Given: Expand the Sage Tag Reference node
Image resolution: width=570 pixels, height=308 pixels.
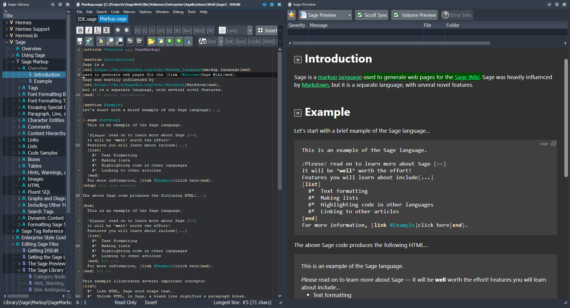Looking at the screenshot, I should [x=13, y=231].
